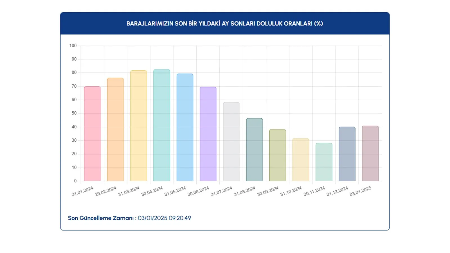Click the cream bar for 31.10.2024

pos(301,160)
